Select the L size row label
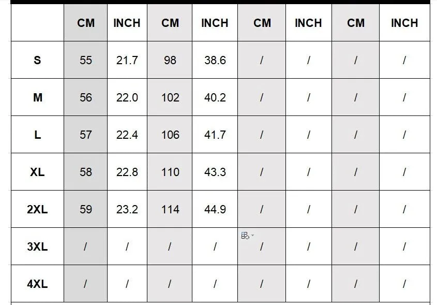This screenshot has height=305, width=437. (37, 135)
